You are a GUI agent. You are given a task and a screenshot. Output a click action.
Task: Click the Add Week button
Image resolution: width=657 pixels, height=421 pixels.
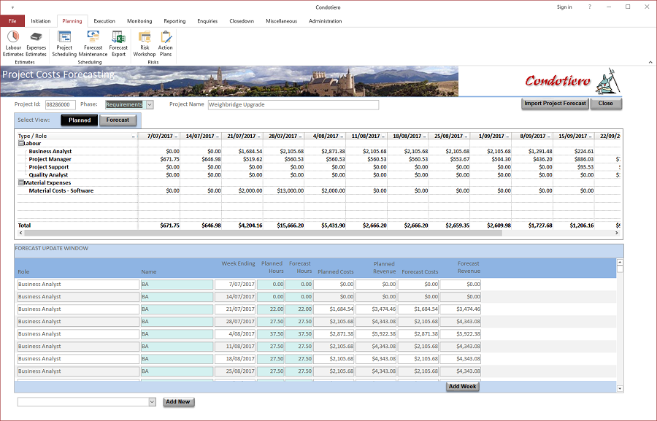[463, 386]
